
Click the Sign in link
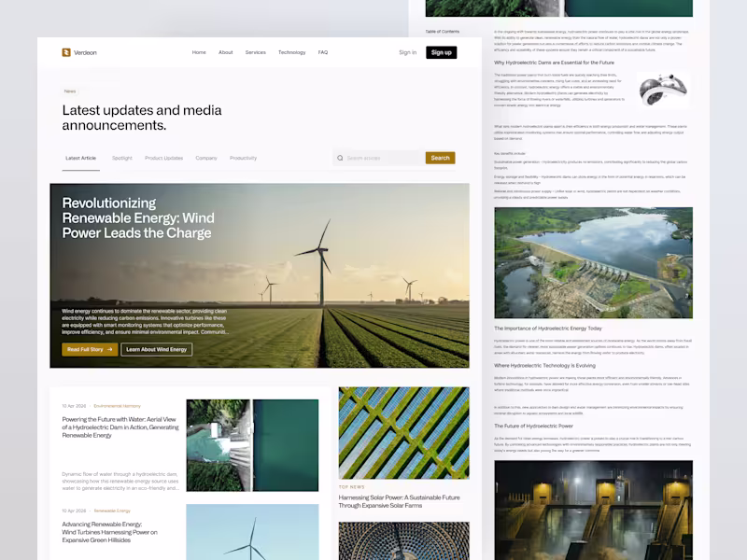point(408,52)
